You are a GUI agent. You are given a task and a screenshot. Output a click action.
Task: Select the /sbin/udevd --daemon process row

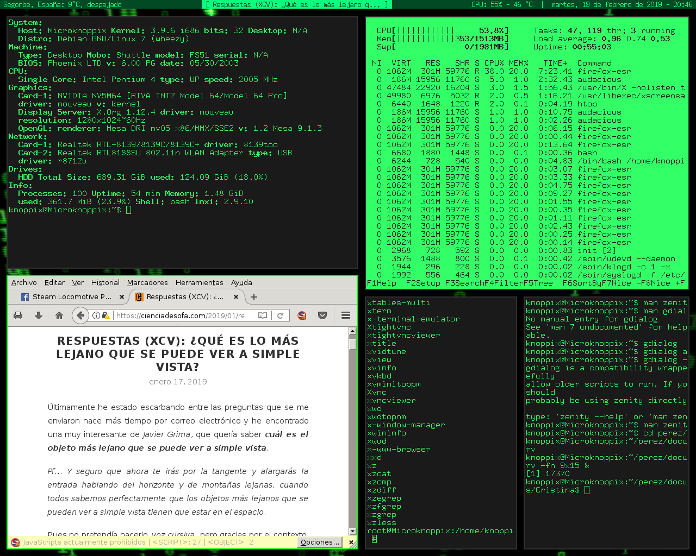pos(526,258)
